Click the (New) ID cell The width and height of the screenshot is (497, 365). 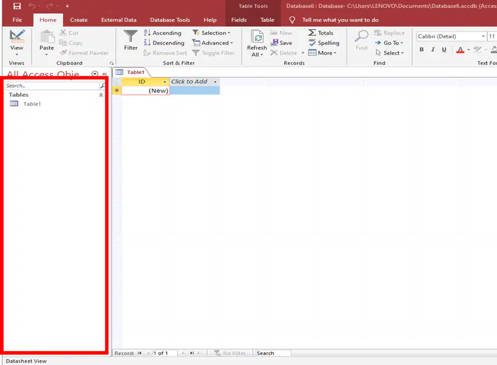pos(146,90)
